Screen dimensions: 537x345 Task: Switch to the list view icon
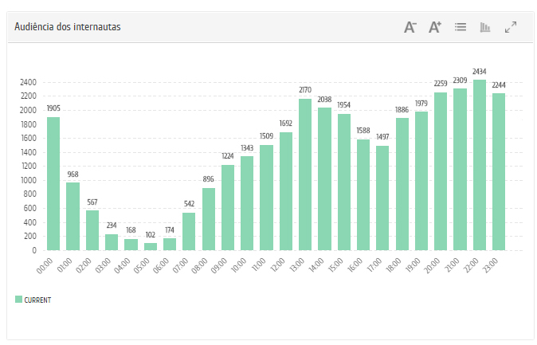461,27
